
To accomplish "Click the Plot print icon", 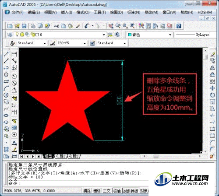I will click(33, 26).
